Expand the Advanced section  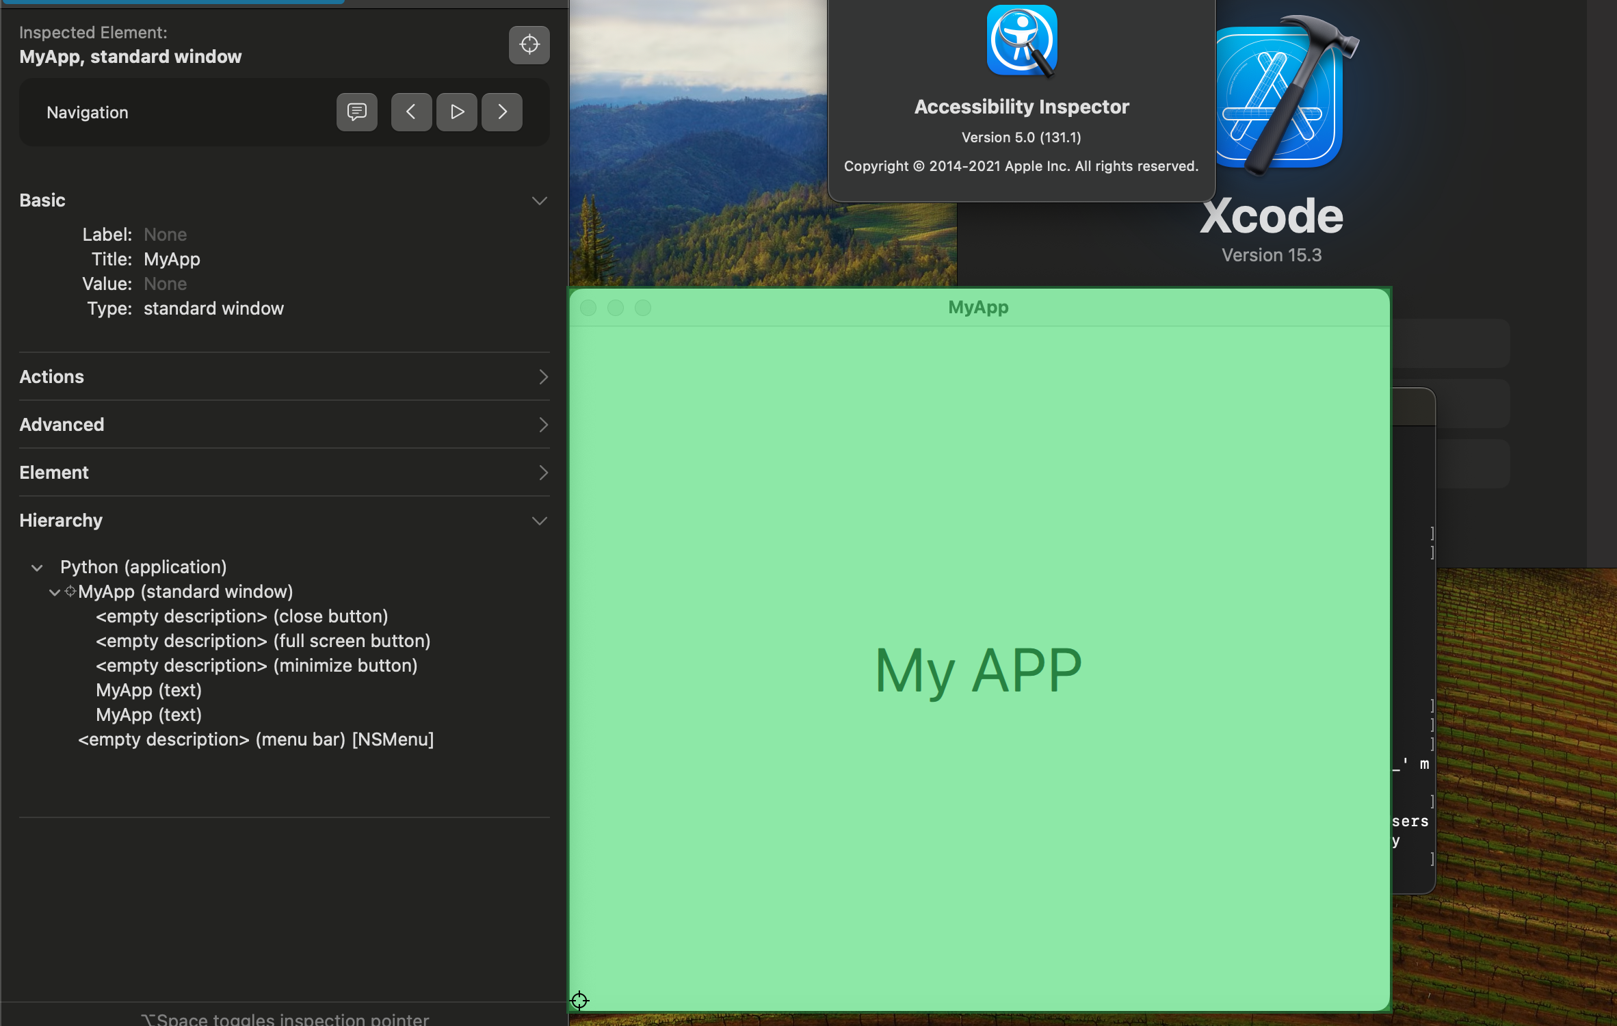[x=542, y=425]
